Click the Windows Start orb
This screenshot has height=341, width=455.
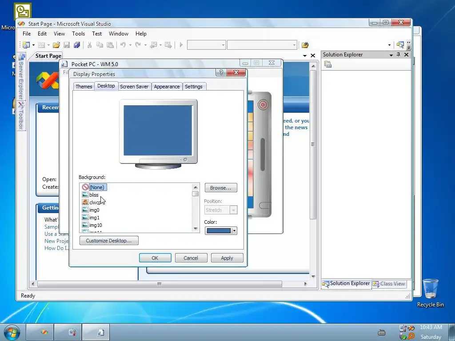point(12,332)
